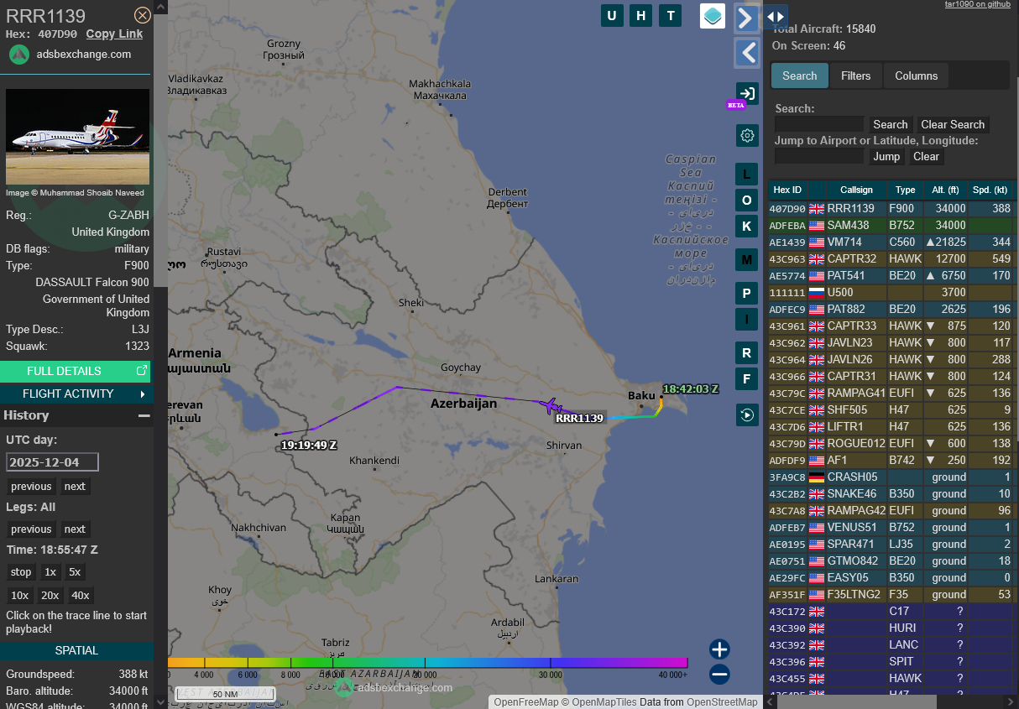The height and width of the screenshot is (709, 1019).
Task: Set playback speed to 10x
Action: [x=19, y=595]
